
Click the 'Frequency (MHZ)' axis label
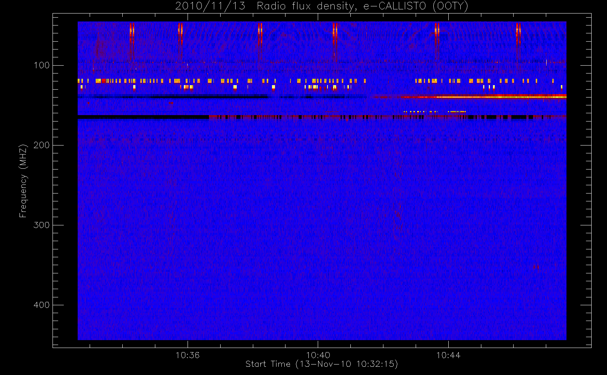[23, 181]
